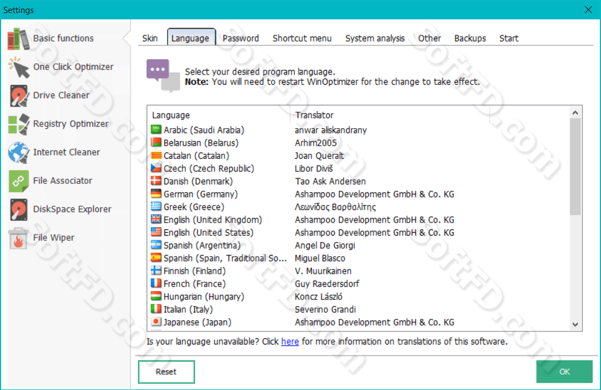Open Basic functions icon in sidebar
The width and height of the screenshot is (601, 390).
click(18, 39)
